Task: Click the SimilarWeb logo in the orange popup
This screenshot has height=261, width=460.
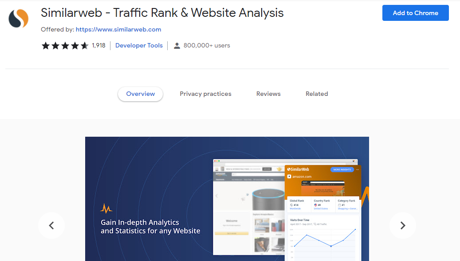Action: pyautogui.click(x=299, y=169)
